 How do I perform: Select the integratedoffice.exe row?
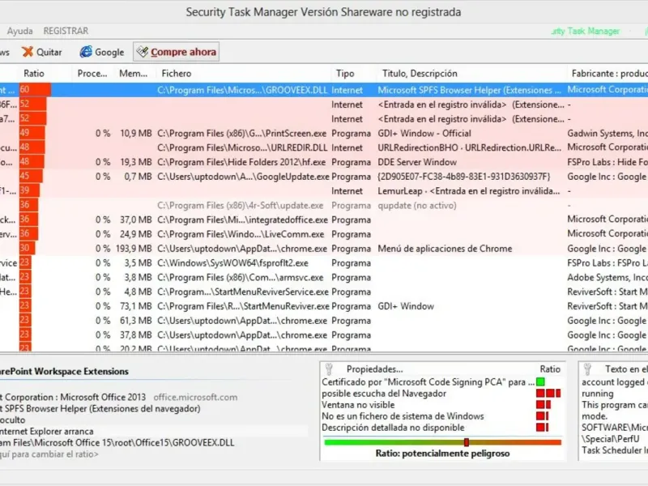[x=324, y=220]
